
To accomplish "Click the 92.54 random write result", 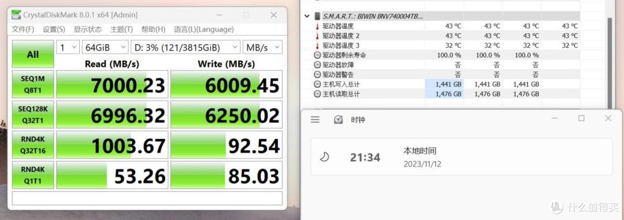I will 226,145.
